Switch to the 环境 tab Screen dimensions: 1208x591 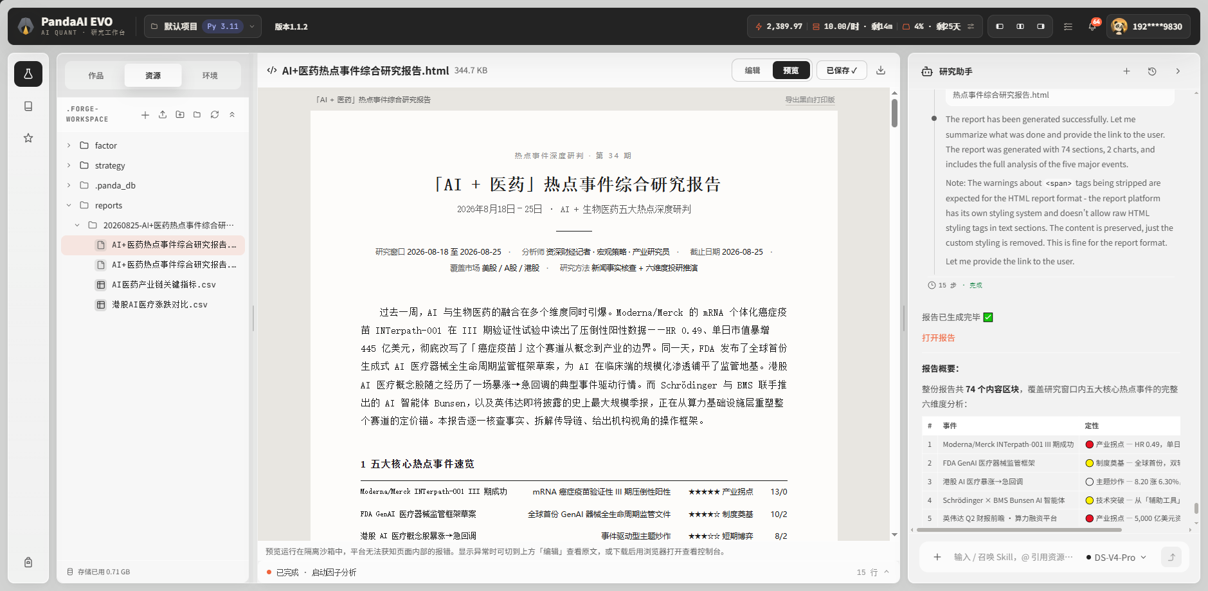coord(210,75)
